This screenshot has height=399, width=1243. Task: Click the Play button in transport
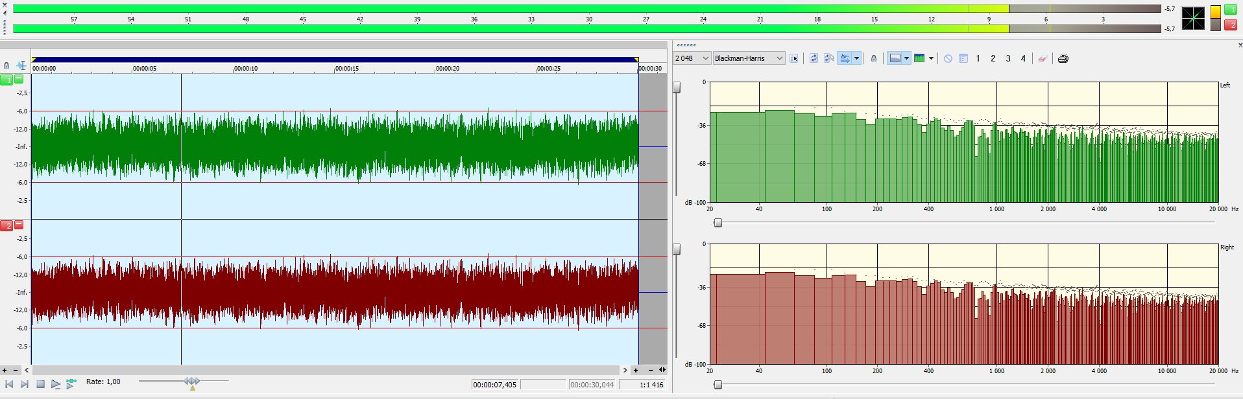pos(55,384)
